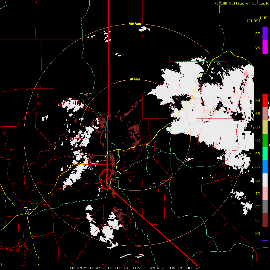This screenshot has height=270, width=270.
Task: Click the HA legend label
Action: (x=257, y=100)
